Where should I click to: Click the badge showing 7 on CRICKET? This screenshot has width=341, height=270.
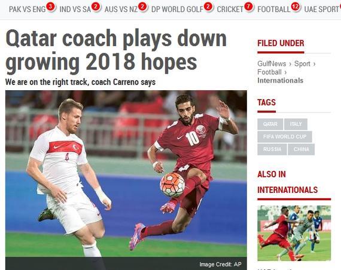coord(248,7)
